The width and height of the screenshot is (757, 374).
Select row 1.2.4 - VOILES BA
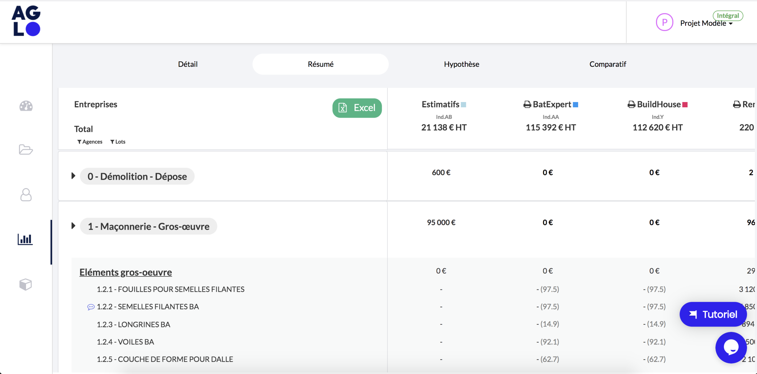125,342
